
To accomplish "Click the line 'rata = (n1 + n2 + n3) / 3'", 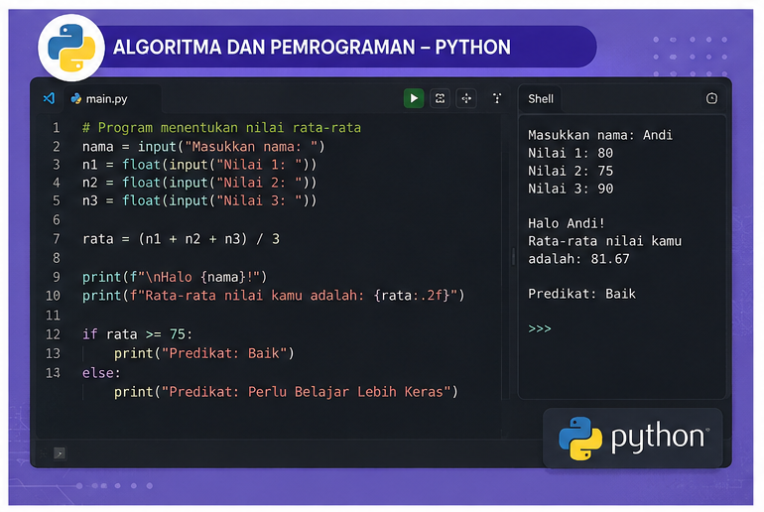I will [x=181, y=239].
